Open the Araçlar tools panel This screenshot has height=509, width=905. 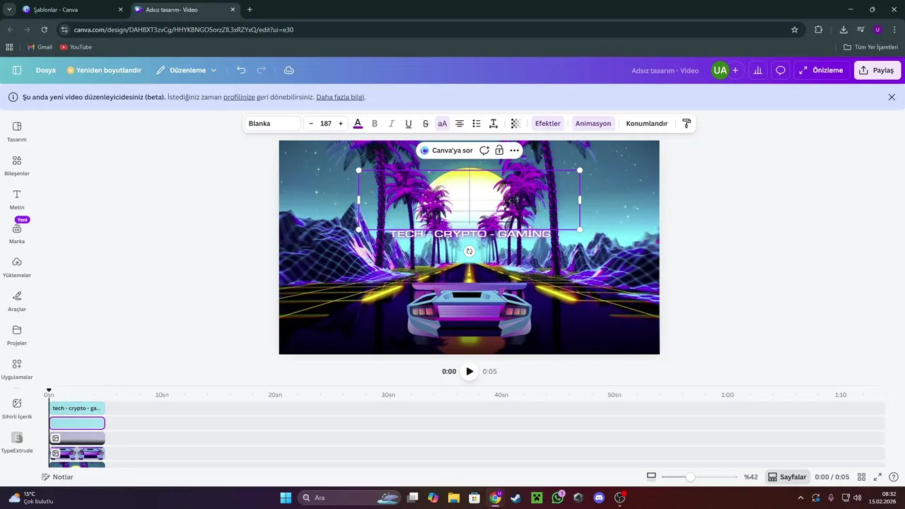tap(17, 301)
